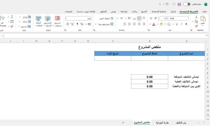Click the Clear eraser icon
210x126 pixels.
coord(12,26)
